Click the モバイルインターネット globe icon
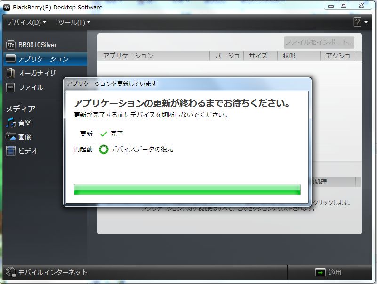377x284 pixels. (x=10, y=272)
